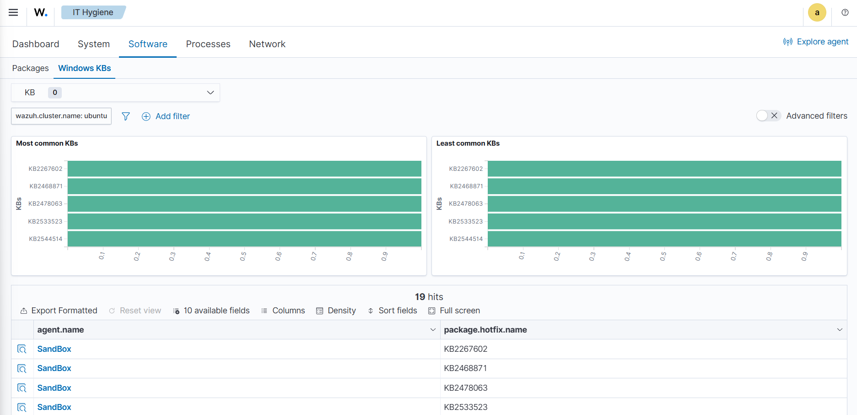Image resolution: width=857 pixels, height=415 pixels.
Task: Click the filter funnel icon next to filters
Action: click(x=126, y=116)
